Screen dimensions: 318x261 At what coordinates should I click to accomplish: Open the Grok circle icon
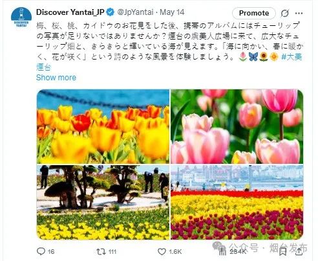284,14
